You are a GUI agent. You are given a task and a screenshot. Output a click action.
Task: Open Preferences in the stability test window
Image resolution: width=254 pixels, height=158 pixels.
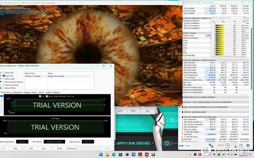pos(72,148)
